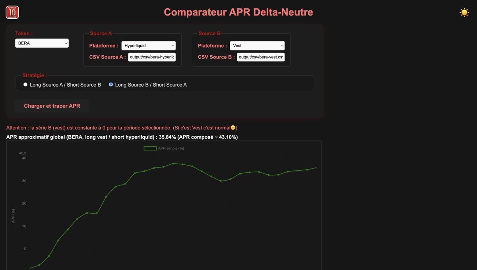Click inside the CSV Source A input field

pos(151,57)
